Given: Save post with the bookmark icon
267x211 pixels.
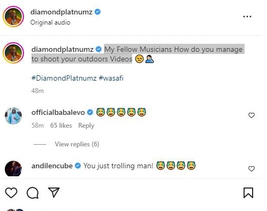Looking at the screenshot, I should (x=248, y=193).
